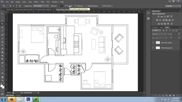Open the Layer menu
This screenshot has width=182, height=102.
24,2
